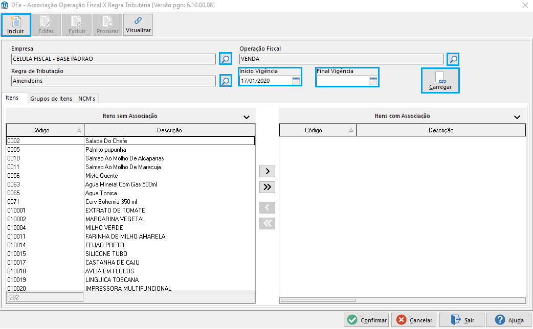Click the Confirmar button
The width and height of the screenshot is (533, 329).
coord(366,320)
